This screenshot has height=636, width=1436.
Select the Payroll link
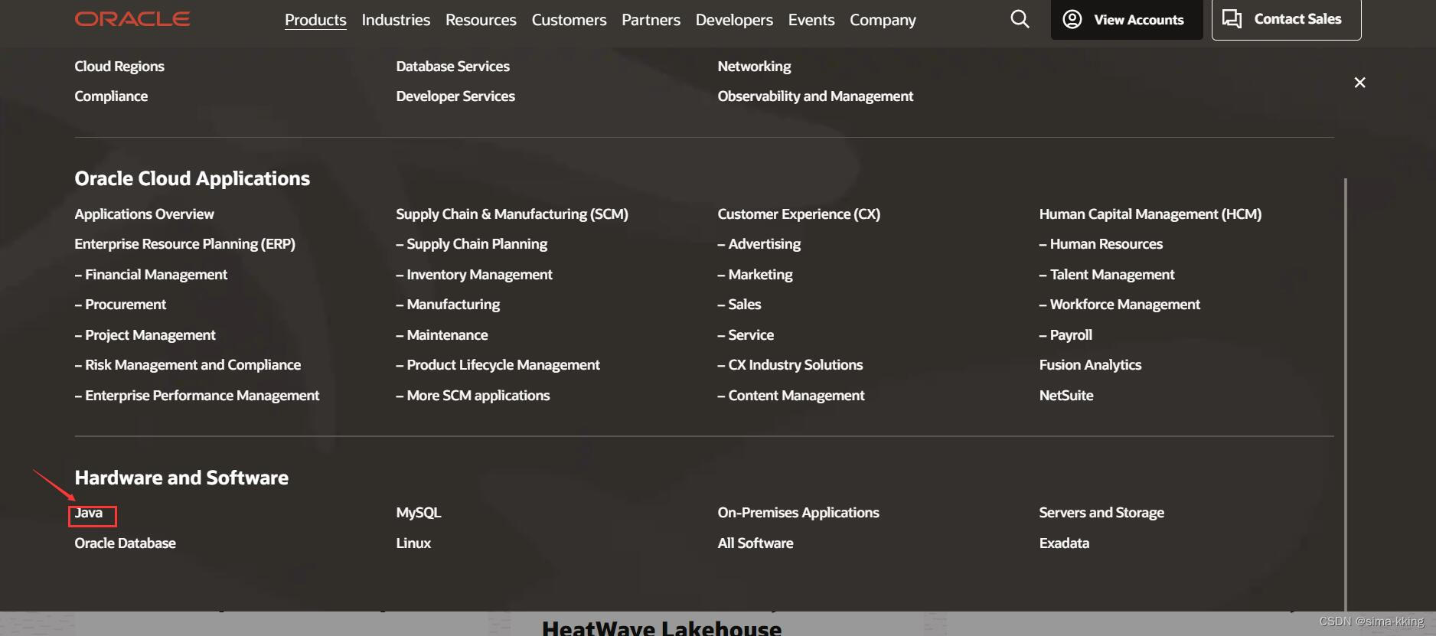[x=1066, y=335]
